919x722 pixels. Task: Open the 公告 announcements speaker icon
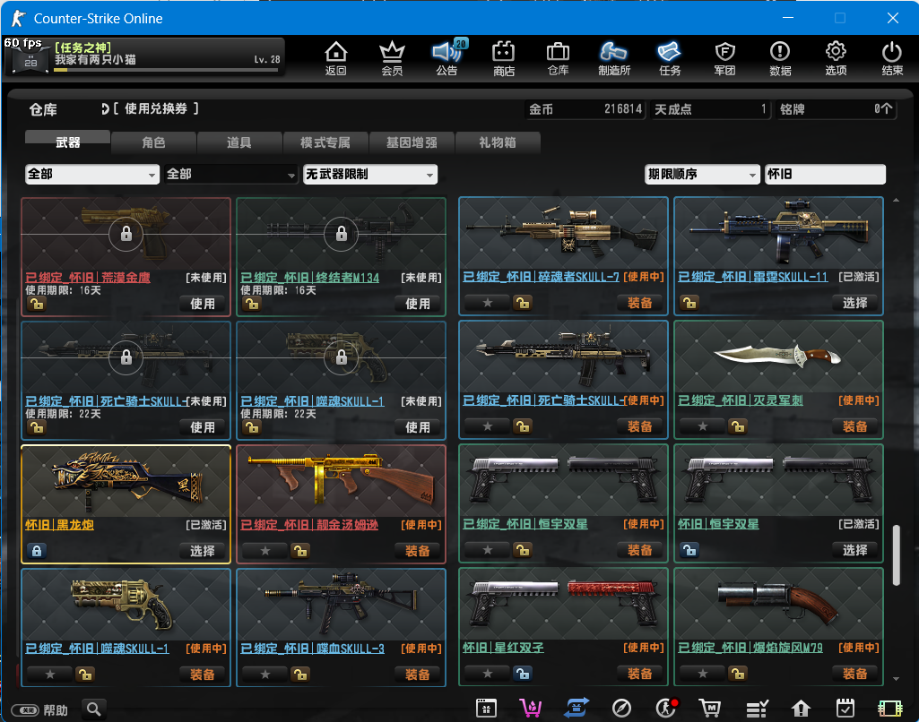(x=447, y=58)
